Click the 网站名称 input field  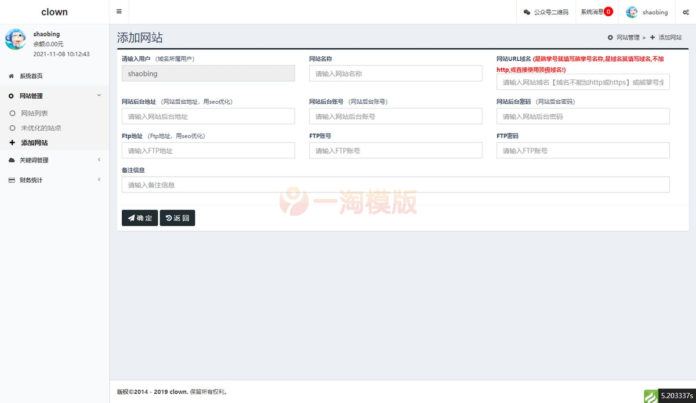pyautogui.click(x=396, y=73)
